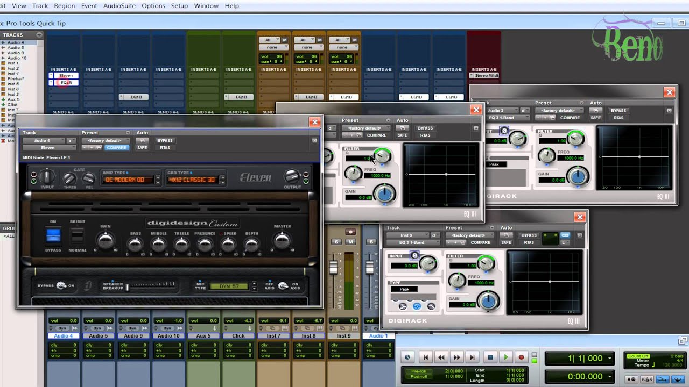
Task: Enable COMPARE in the Eleven plugin window
Action: coord(116,148)
